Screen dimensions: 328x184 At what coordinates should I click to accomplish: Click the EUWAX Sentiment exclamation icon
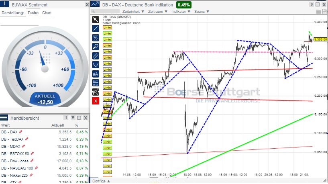tap(4, 4)
